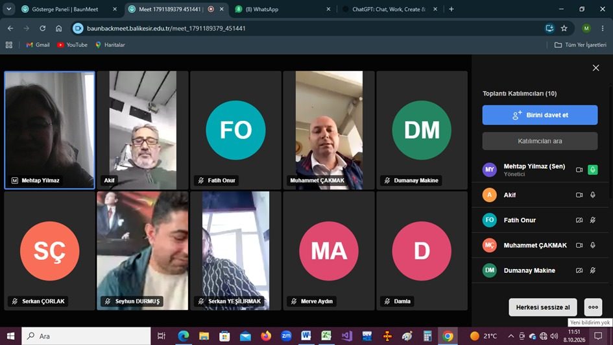The height and width of the screenshot is (345, 613).
Task: Click the browser home icon
Action: pyautogui.click(x=58, y=28)
